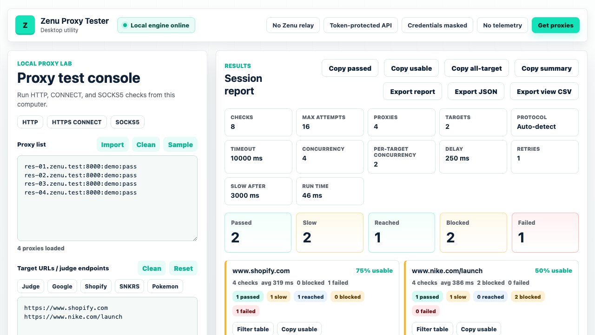Click the Blocked 2 summary card

point(473,233)
